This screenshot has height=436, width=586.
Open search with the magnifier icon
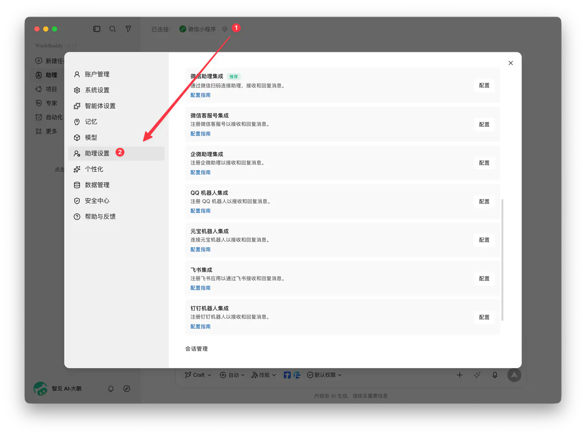pos(113,29)
